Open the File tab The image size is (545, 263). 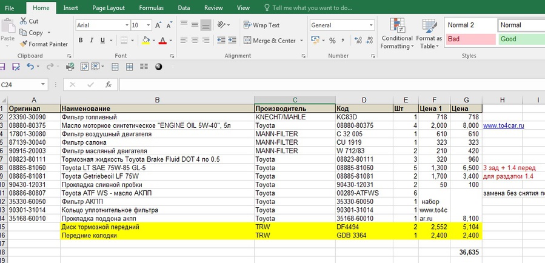point(10,8)
